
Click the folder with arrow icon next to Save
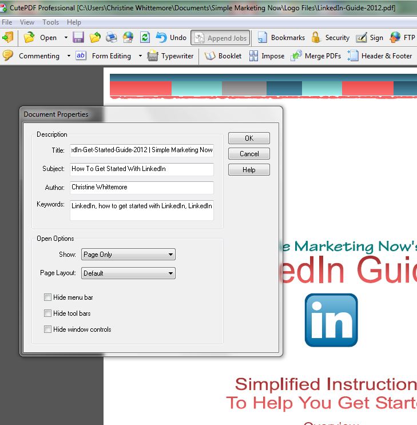pyautogui.click(x=95, y=37)
